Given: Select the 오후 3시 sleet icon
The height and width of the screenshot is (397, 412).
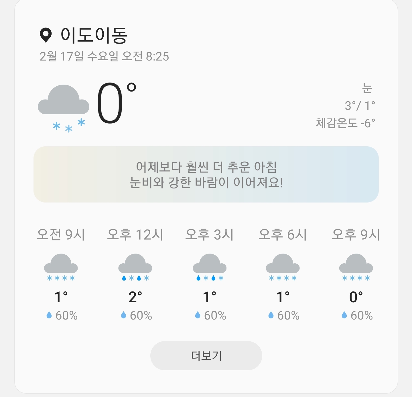Looking at the screenshot, I should click(x=210, y=267).
